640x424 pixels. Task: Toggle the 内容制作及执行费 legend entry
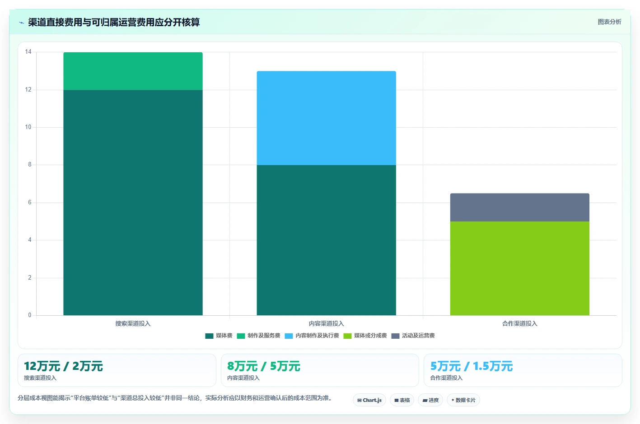coord(312,336)
